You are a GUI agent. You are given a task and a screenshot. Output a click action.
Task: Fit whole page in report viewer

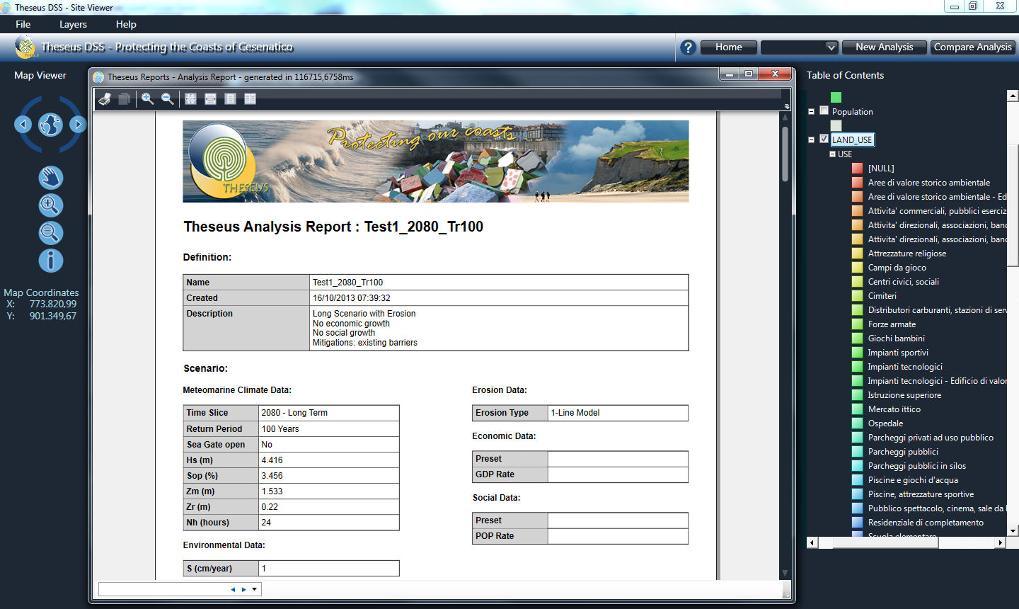pos(190,99)
